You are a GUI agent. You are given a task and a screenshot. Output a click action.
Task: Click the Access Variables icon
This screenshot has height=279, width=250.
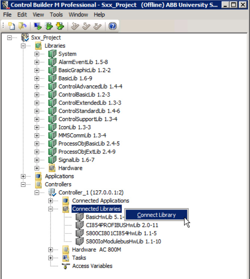[66, 266]
